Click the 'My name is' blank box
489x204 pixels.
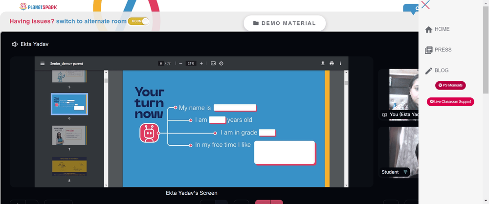(x=235, y=108)
